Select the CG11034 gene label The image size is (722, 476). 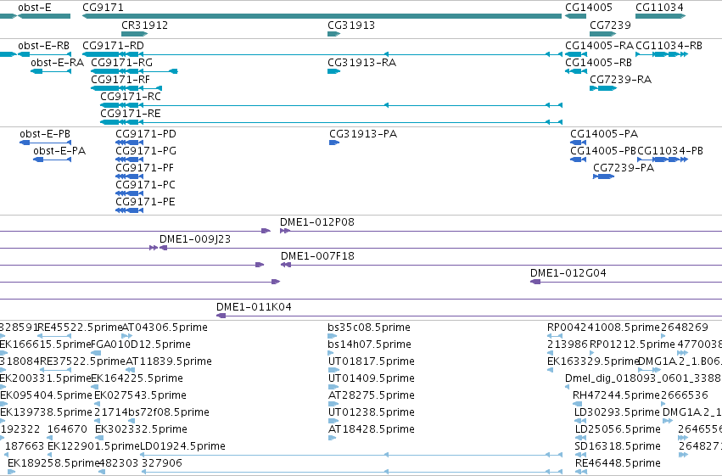point(659,8)
